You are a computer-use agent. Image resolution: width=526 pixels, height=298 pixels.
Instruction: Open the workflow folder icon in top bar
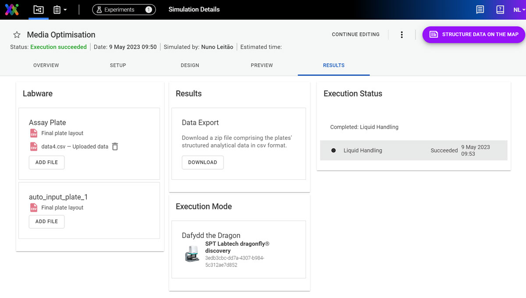click(x=39, y=10)
